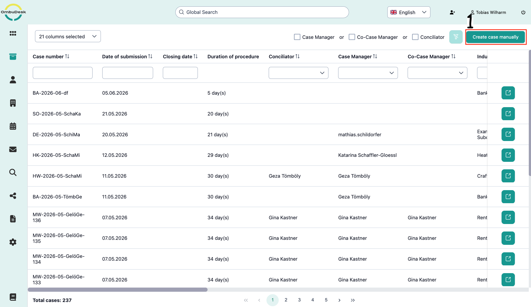Screen dimensions: 531x307
Task: Open Tobias Wilharm user profile
Action: (488, 12)
